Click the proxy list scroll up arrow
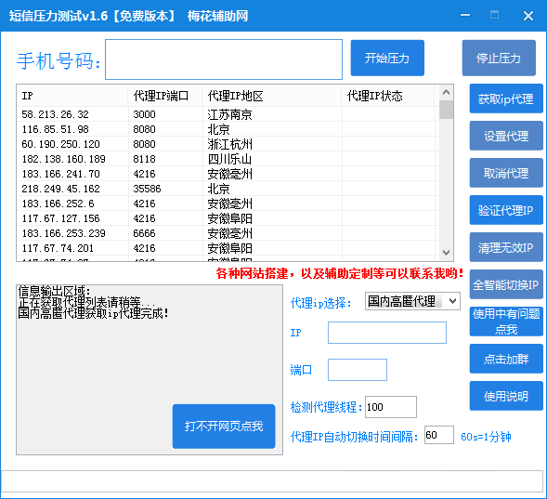Screen dimensions: 547x499 tap(446, 93)
